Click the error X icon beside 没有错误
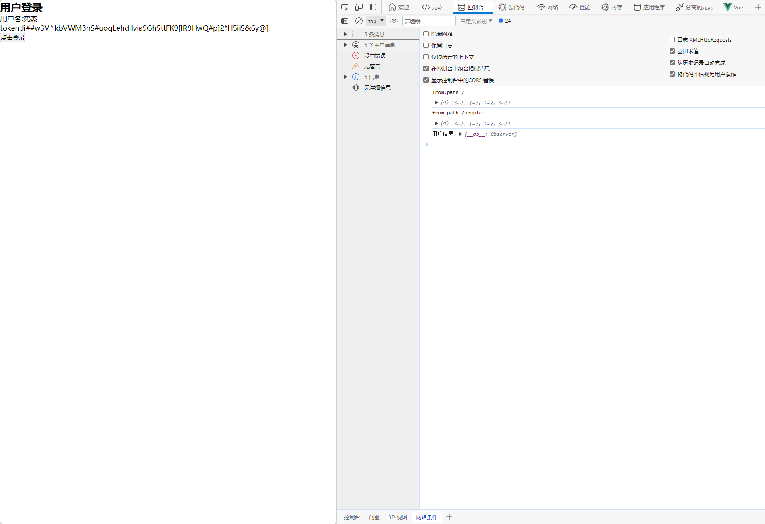 [356, 55]
